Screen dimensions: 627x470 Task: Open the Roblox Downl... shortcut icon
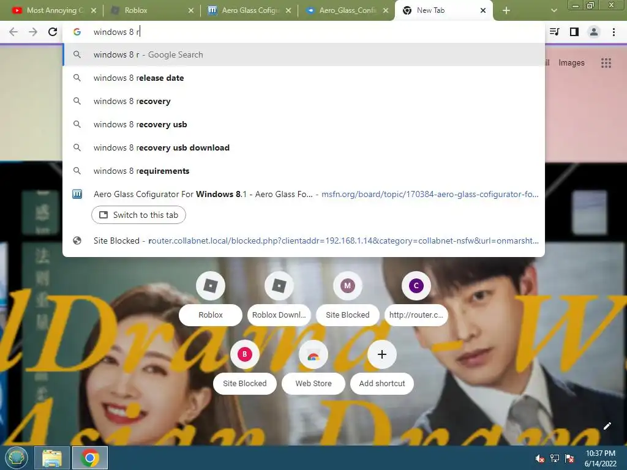(279, 286)
